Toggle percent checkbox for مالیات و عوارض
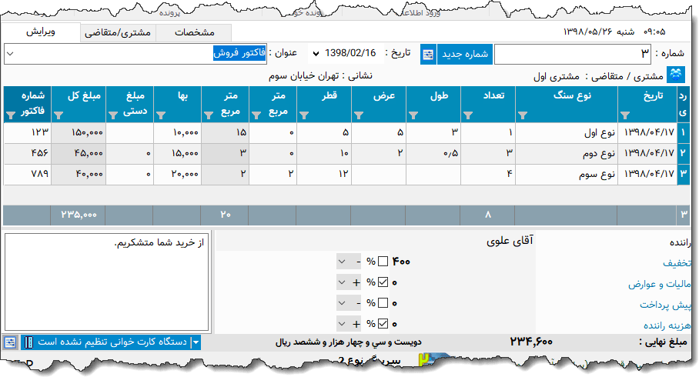This screenshot has height=377, width=699. tap(383, 282)
